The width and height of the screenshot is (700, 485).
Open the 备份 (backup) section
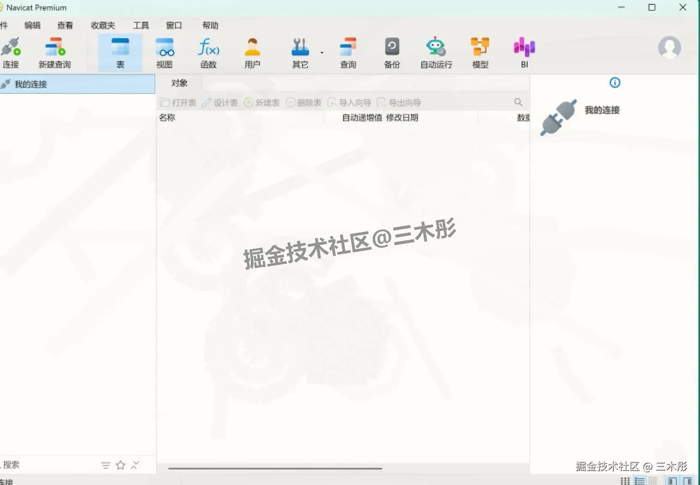392,52
